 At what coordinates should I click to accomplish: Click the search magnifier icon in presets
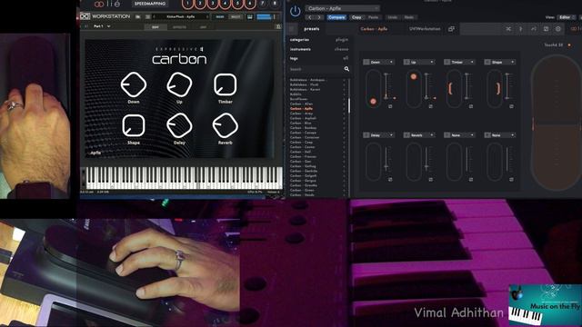(x=346, y=69)
